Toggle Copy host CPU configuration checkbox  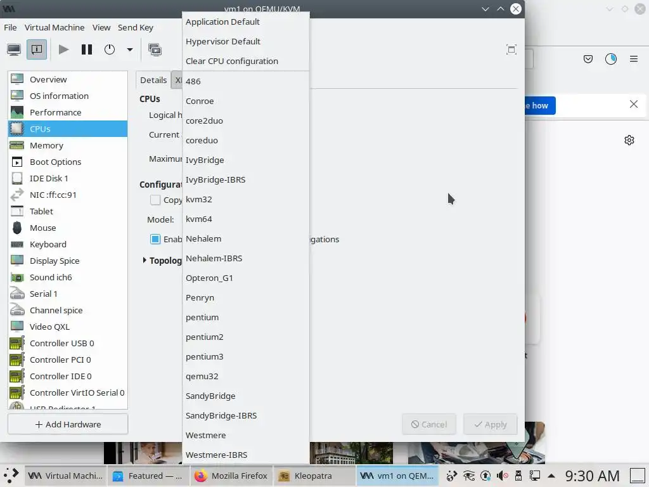[x=155, y=200]
